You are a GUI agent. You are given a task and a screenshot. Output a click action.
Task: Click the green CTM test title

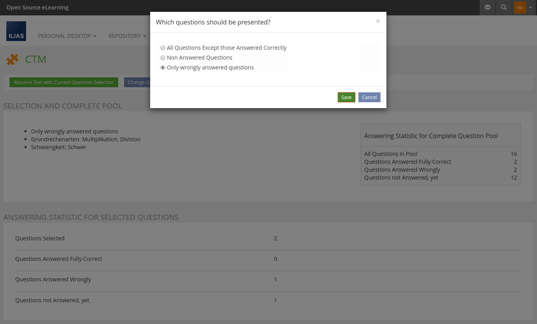pos(36,60)
